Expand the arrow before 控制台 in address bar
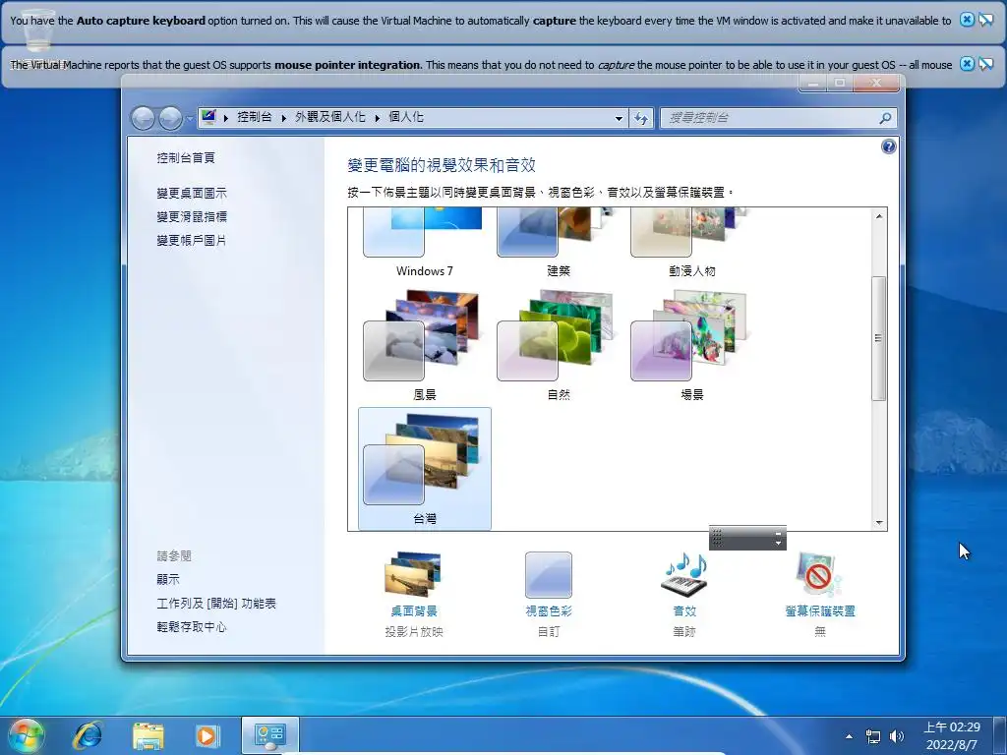1007x755 pixels. click(x=226, y=118)
